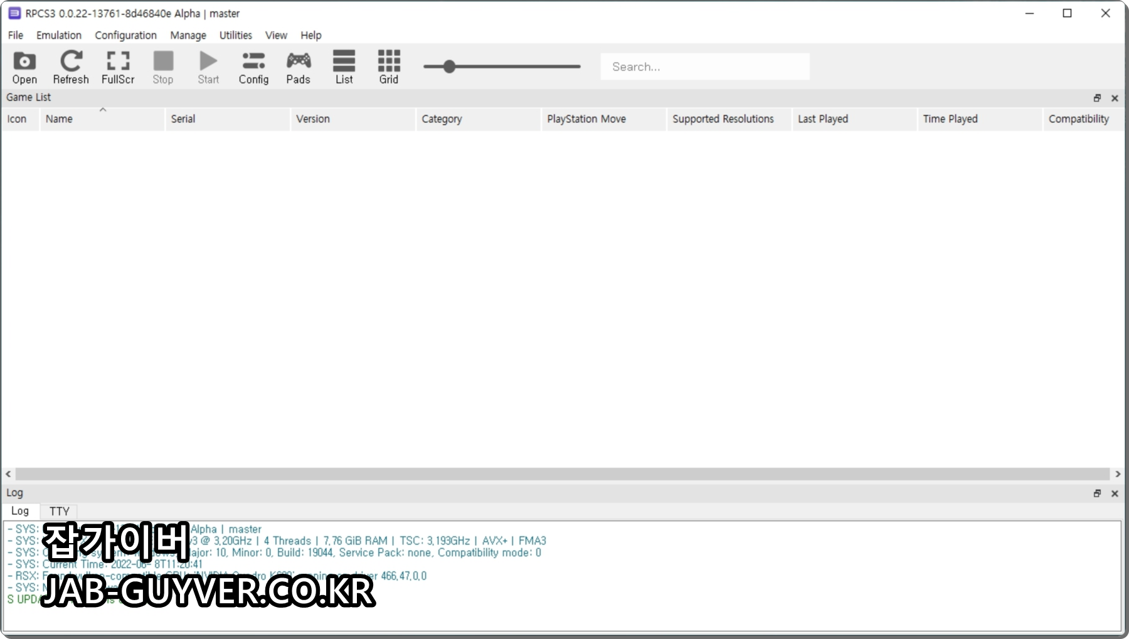
Task: Sort by Compatibility column header
Action: [x=1084, y=119]
